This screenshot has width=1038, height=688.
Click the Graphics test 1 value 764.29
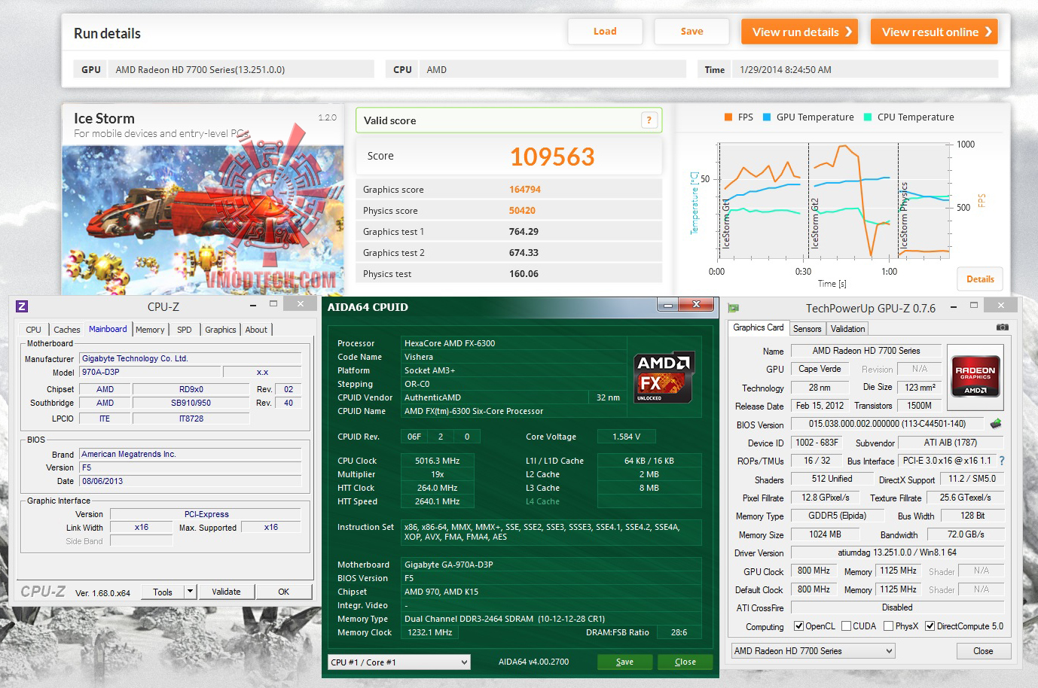click(x=524, y=232)
